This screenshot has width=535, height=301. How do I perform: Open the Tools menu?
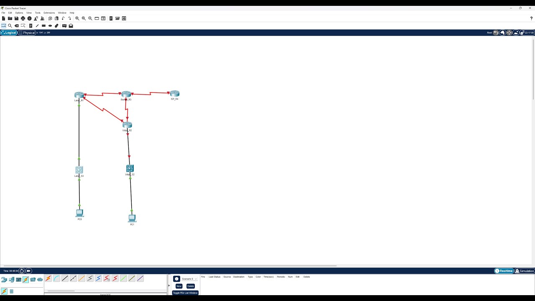(38, 13)
